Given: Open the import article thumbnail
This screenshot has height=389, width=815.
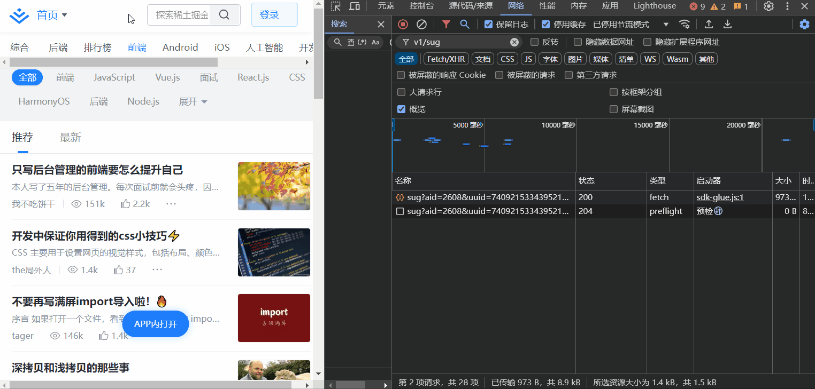Looking at the screenshot, I should [274, 318].
